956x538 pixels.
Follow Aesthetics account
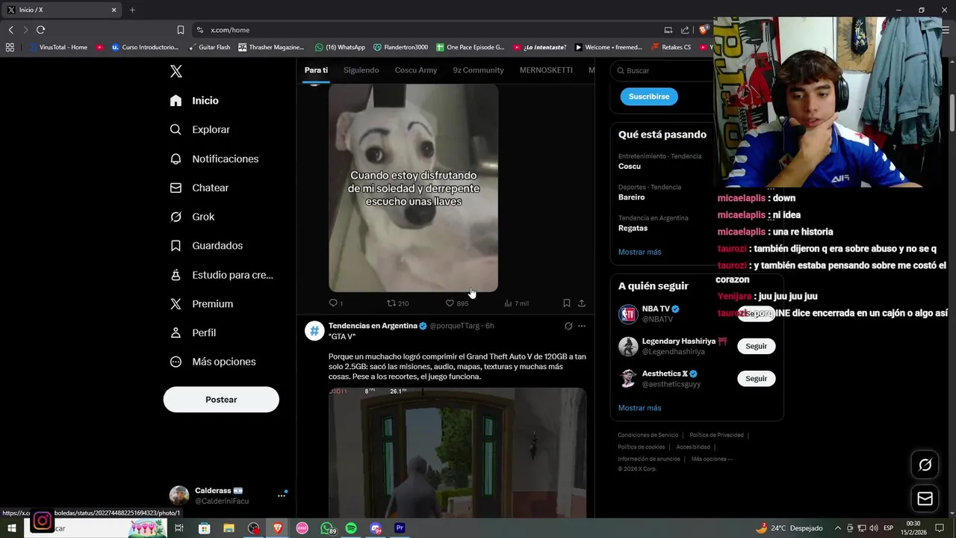click(x=756, y=378)
